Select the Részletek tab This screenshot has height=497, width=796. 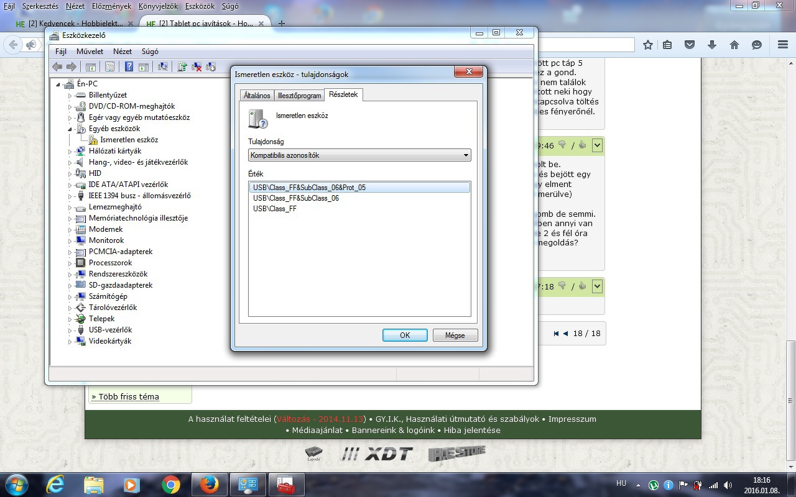pyautogui.click(x=343, y=94)
